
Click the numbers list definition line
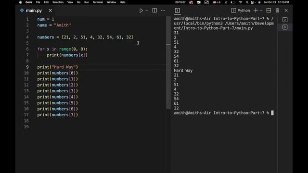[x=85, y=37]
